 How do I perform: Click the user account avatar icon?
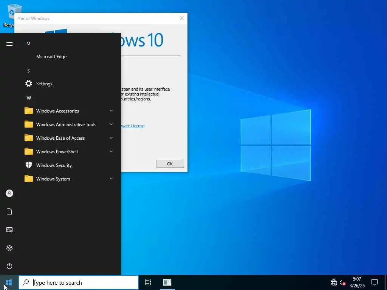[x=9, y=193]
